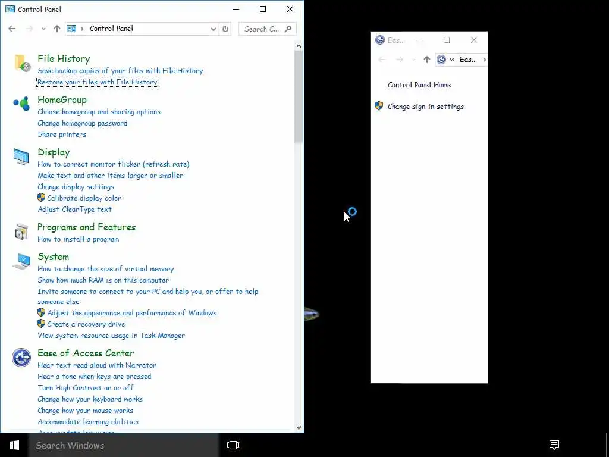Click shield icon beside Change sign-in settings
This screenshot has width=609, height=457.
tap(379, 106)
